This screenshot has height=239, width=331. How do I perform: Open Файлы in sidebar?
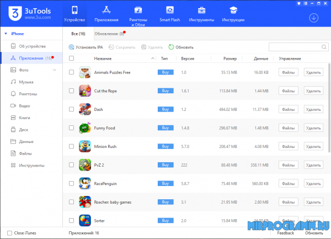click(31, 153)
